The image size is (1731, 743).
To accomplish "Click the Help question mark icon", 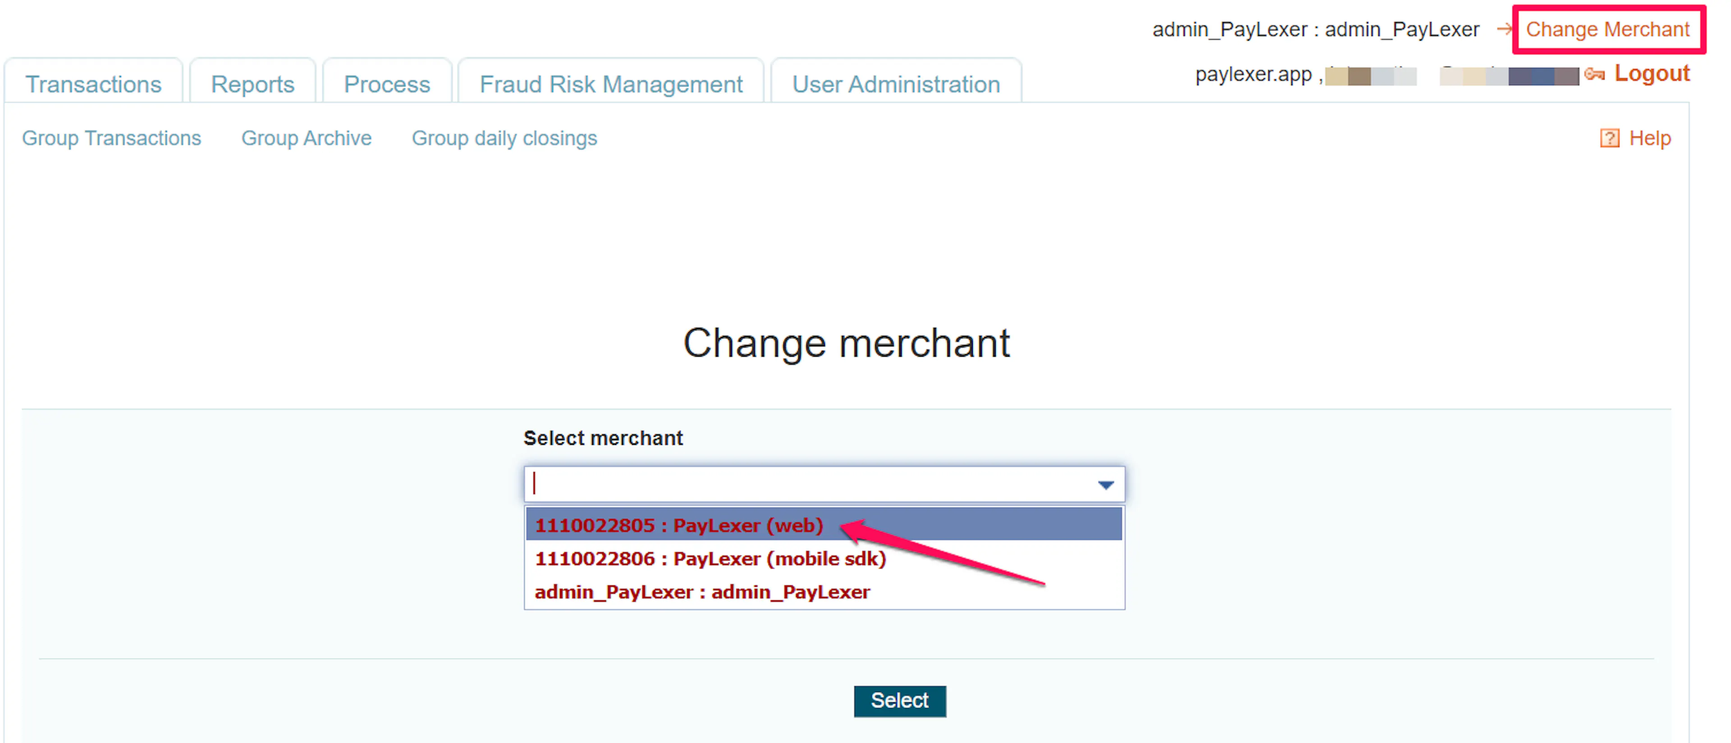I will click(1609, 138).
